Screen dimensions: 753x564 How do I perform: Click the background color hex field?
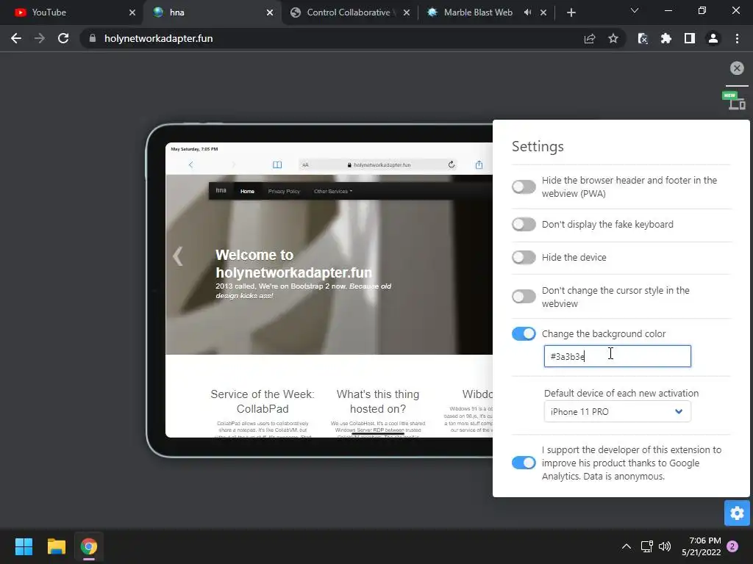(x=617, y=356)
